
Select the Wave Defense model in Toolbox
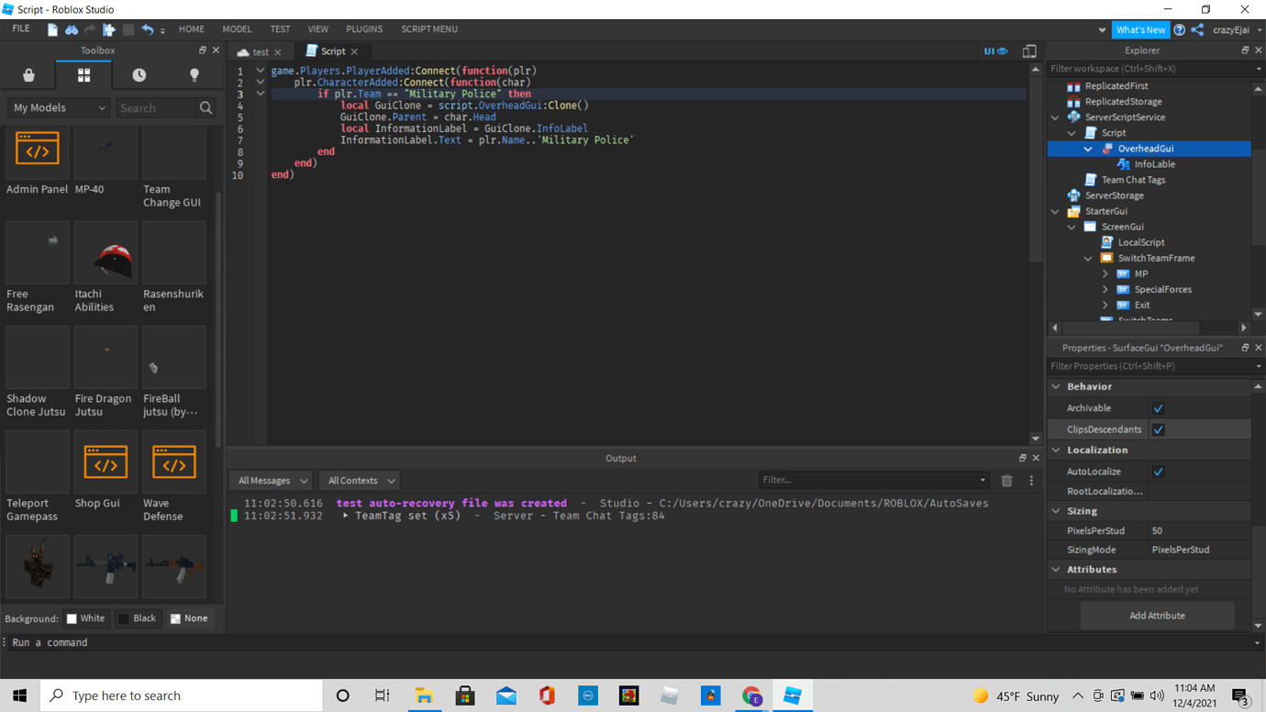click(x=174, y=462)
